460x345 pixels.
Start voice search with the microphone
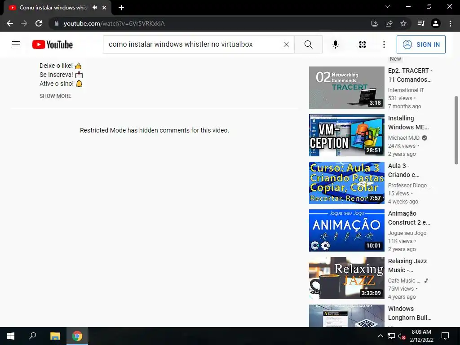[x=335, y=44]
